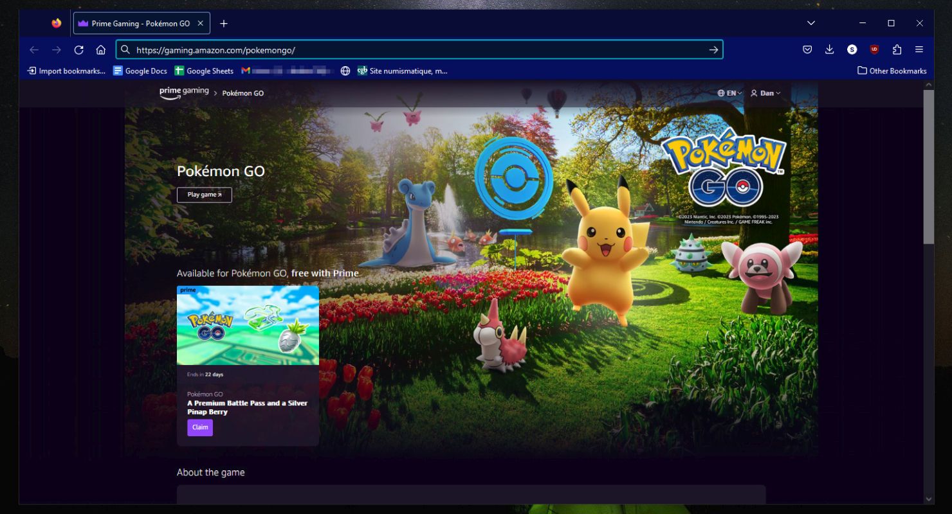Go back to the previous page
Viewport: 952px width, 514px height.
tap(34, 49)
